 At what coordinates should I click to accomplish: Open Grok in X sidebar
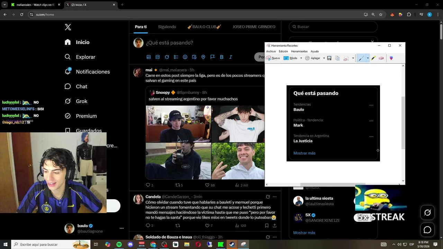(x=76, y=101)
